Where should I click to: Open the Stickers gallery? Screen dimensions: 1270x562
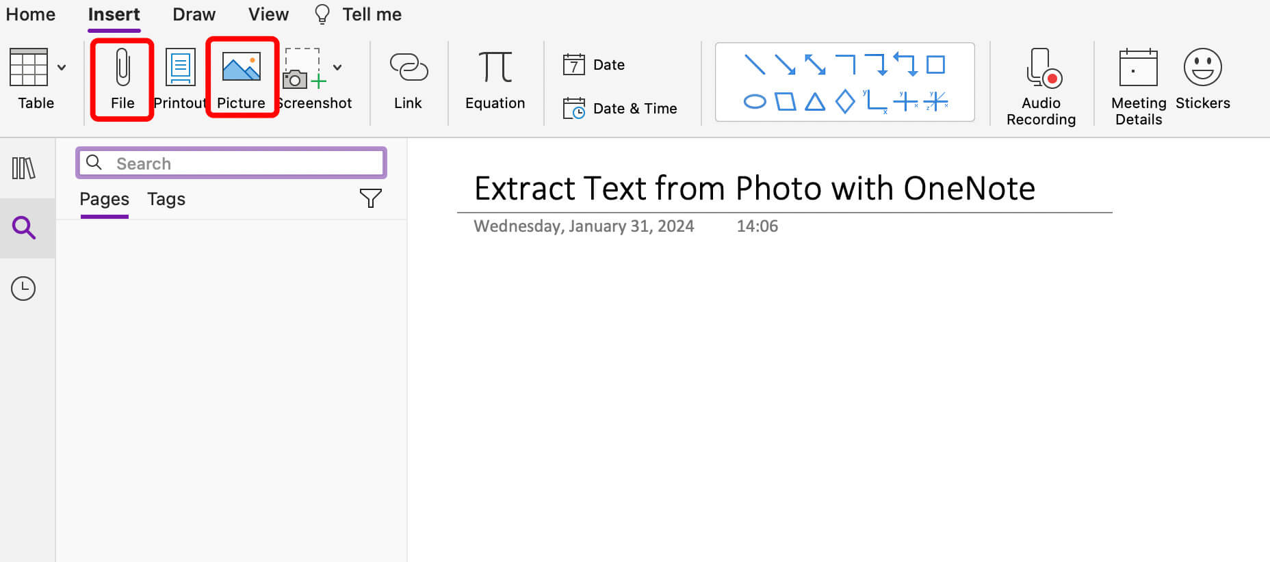coord(1203,79)
